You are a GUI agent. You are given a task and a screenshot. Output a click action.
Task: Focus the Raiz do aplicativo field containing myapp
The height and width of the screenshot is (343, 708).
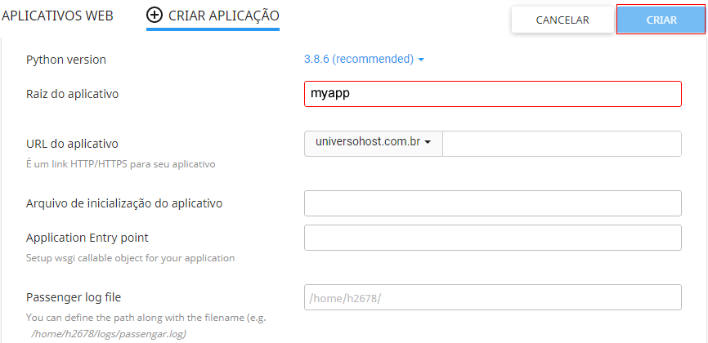point(493,94)
